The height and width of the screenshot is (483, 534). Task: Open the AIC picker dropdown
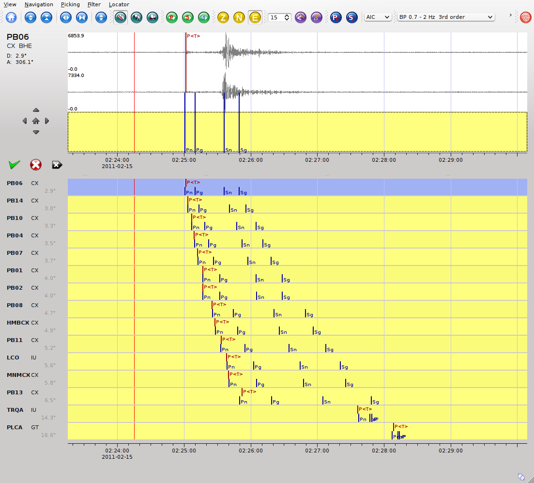coord(378,17)
